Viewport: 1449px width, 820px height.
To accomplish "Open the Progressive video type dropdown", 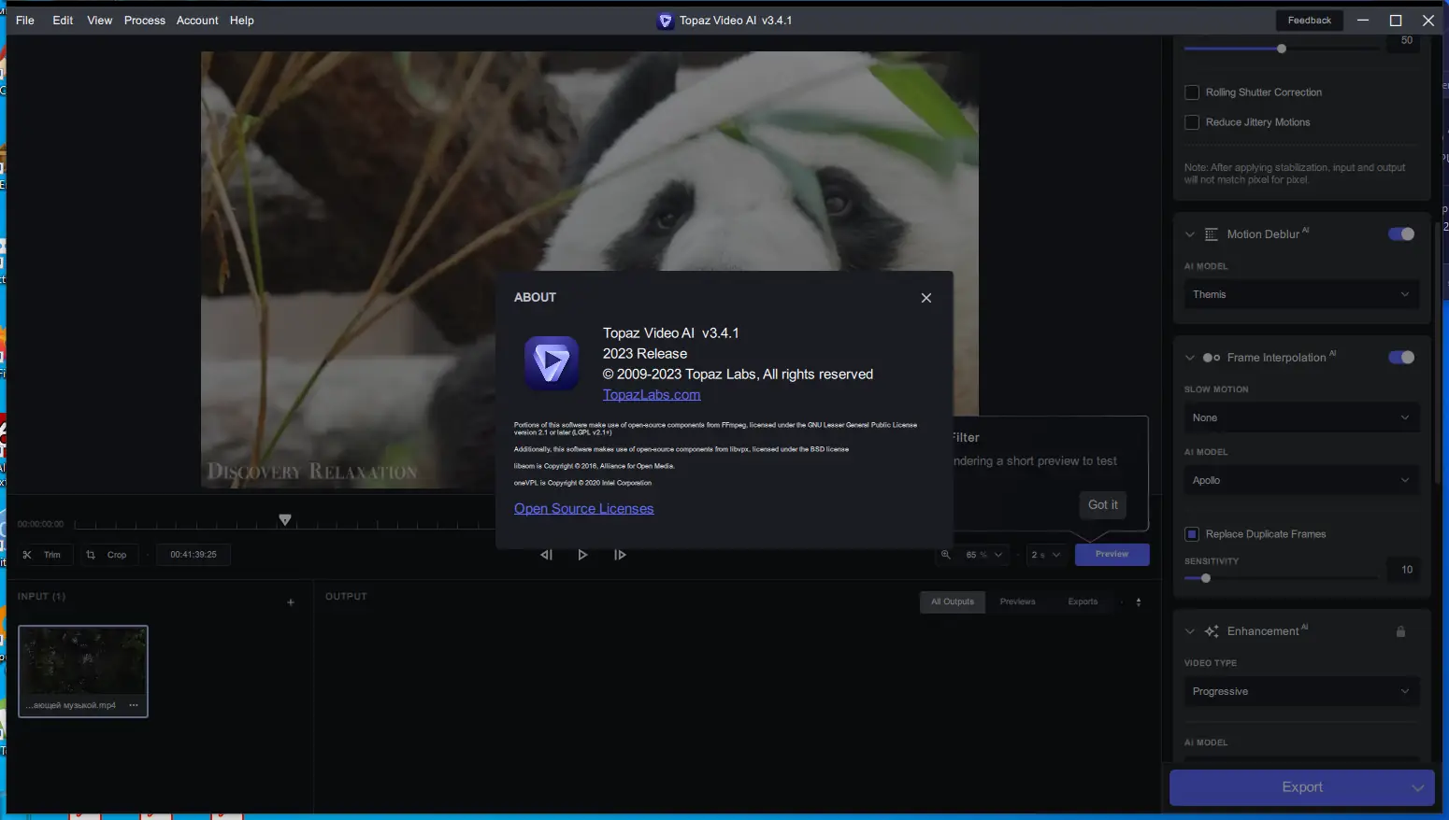I will click(x=1301, y=691).
